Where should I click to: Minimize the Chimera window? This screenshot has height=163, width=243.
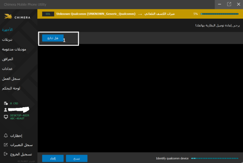220,4
